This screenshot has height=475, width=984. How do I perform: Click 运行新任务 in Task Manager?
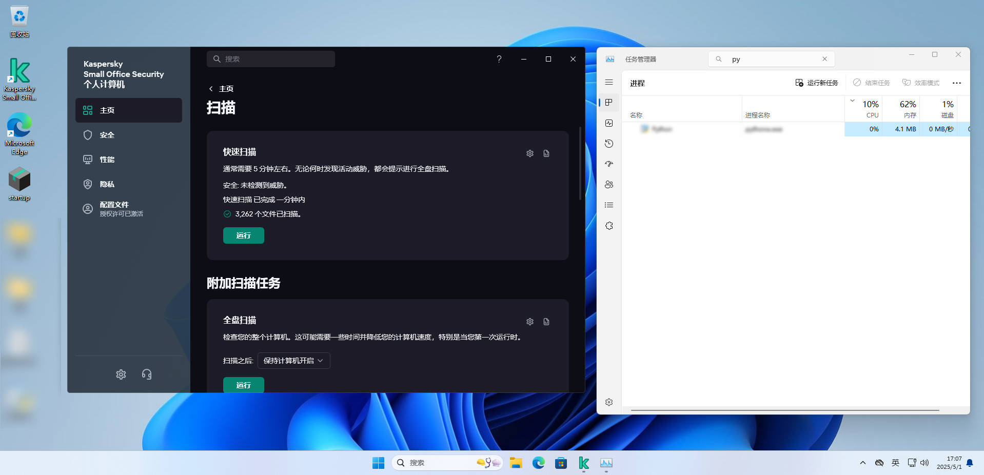pyautogui.click(x=817, y=83)
